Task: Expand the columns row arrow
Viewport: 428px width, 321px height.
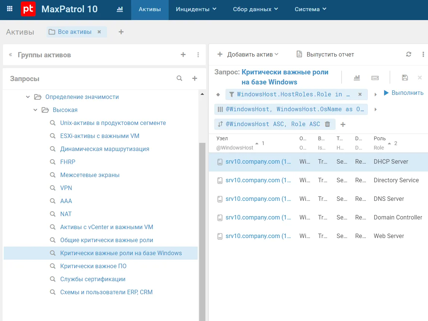Action: [376, 110]
